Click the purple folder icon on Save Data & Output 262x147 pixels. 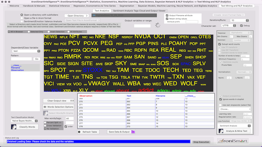(x=133, y=132)
